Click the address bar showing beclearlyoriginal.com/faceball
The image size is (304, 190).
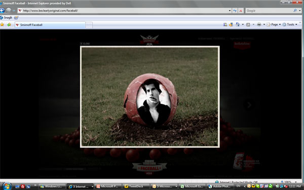coord(124,11)
